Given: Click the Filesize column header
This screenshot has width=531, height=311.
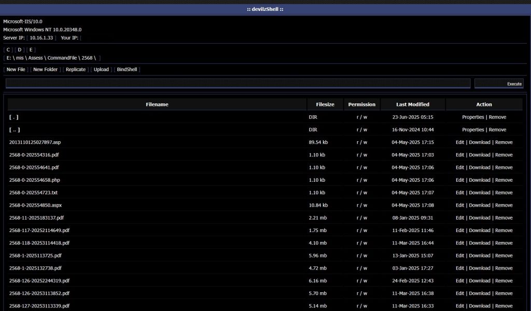Looking at the screenshot, I should pyautogui.click(x=325, y=104).
